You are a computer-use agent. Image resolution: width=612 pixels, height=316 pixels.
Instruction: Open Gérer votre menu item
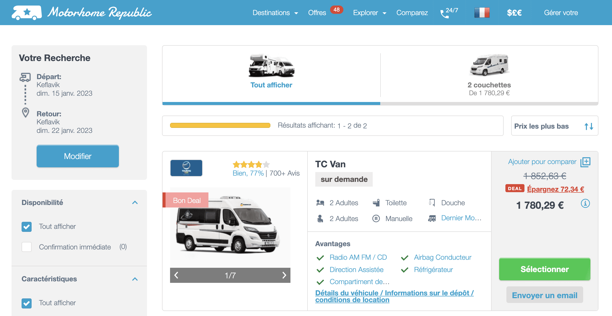561,13
